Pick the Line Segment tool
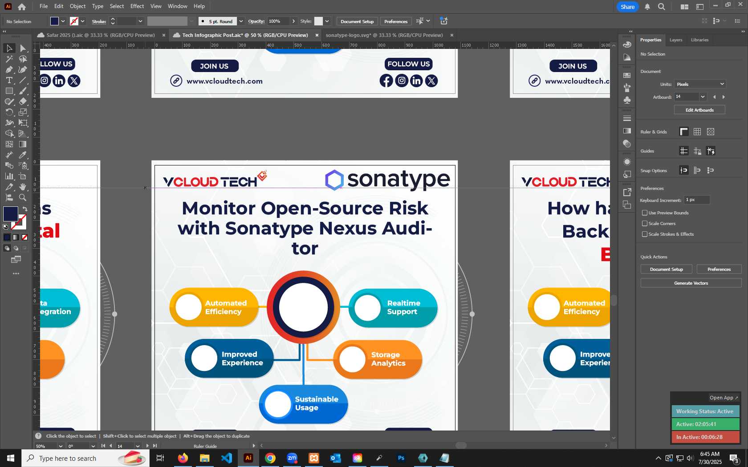This screenshot has height=467, width=748. pos(23,80)
